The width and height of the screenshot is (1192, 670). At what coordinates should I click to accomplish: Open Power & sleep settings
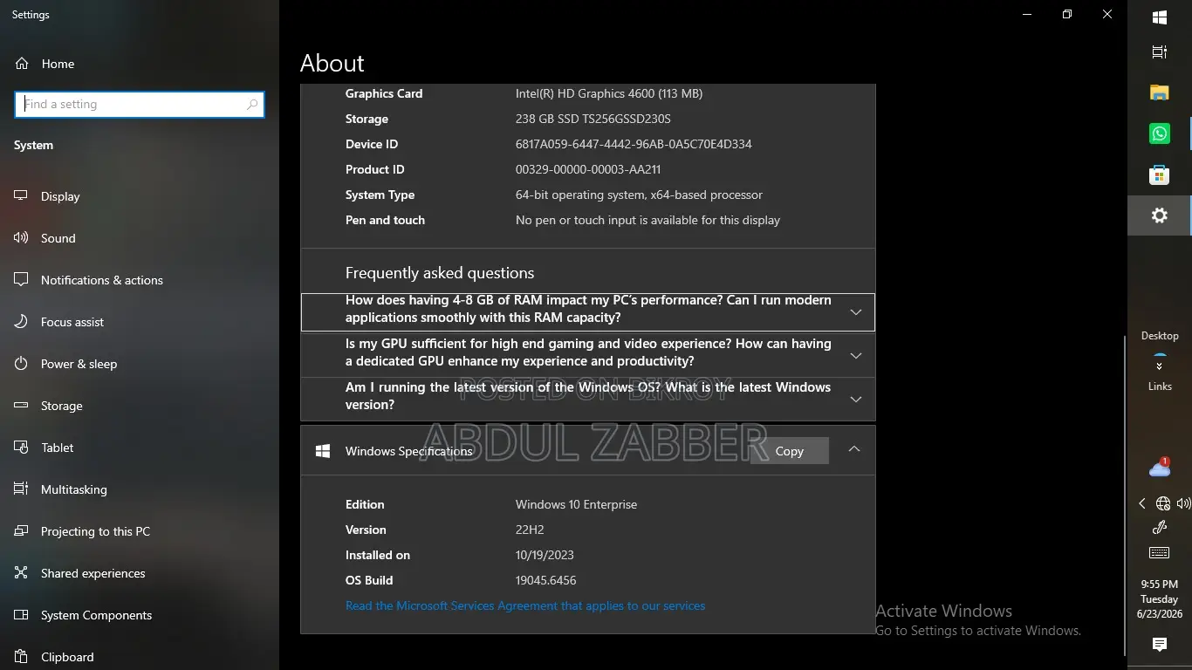tap(140, 364)
